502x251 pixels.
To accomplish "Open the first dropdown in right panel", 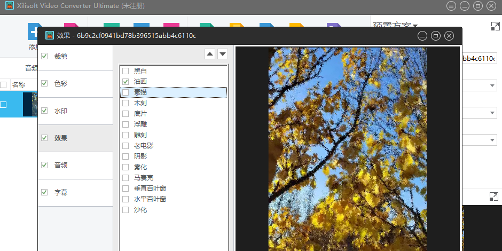I will pyautogui.click(x=491, y=85).
